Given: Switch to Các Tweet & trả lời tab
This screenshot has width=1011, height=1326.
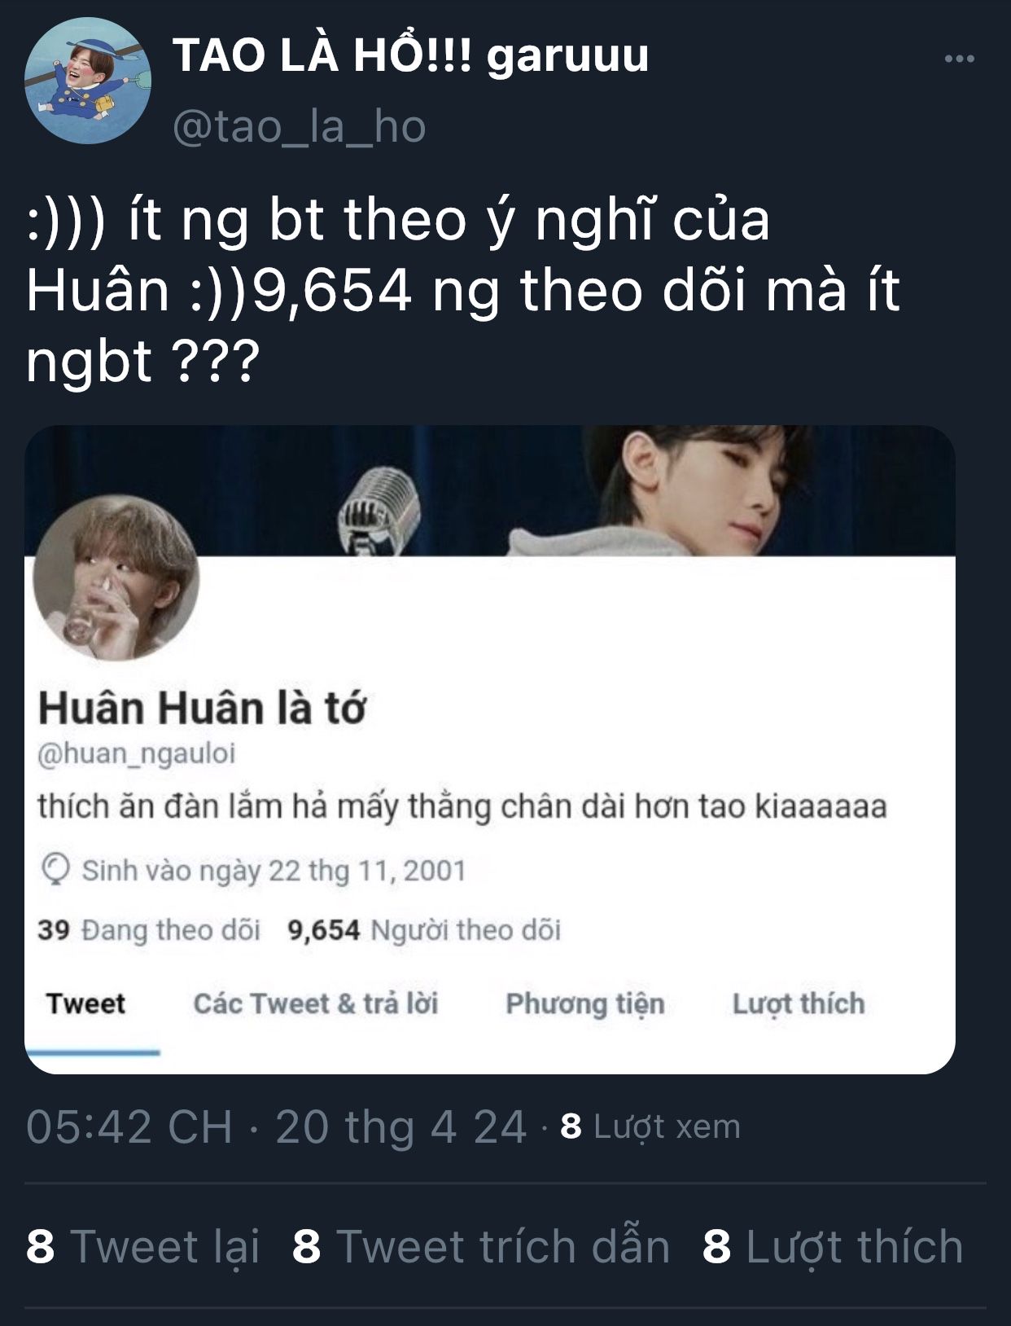Looking at the screenshot, I should [316, 1003].
